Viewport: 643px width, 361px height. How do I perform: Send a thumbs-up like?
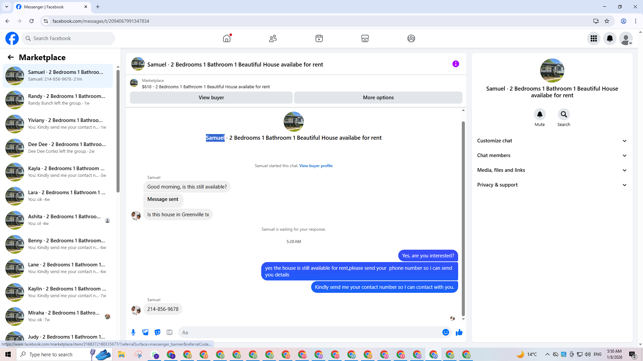point(459,332)
